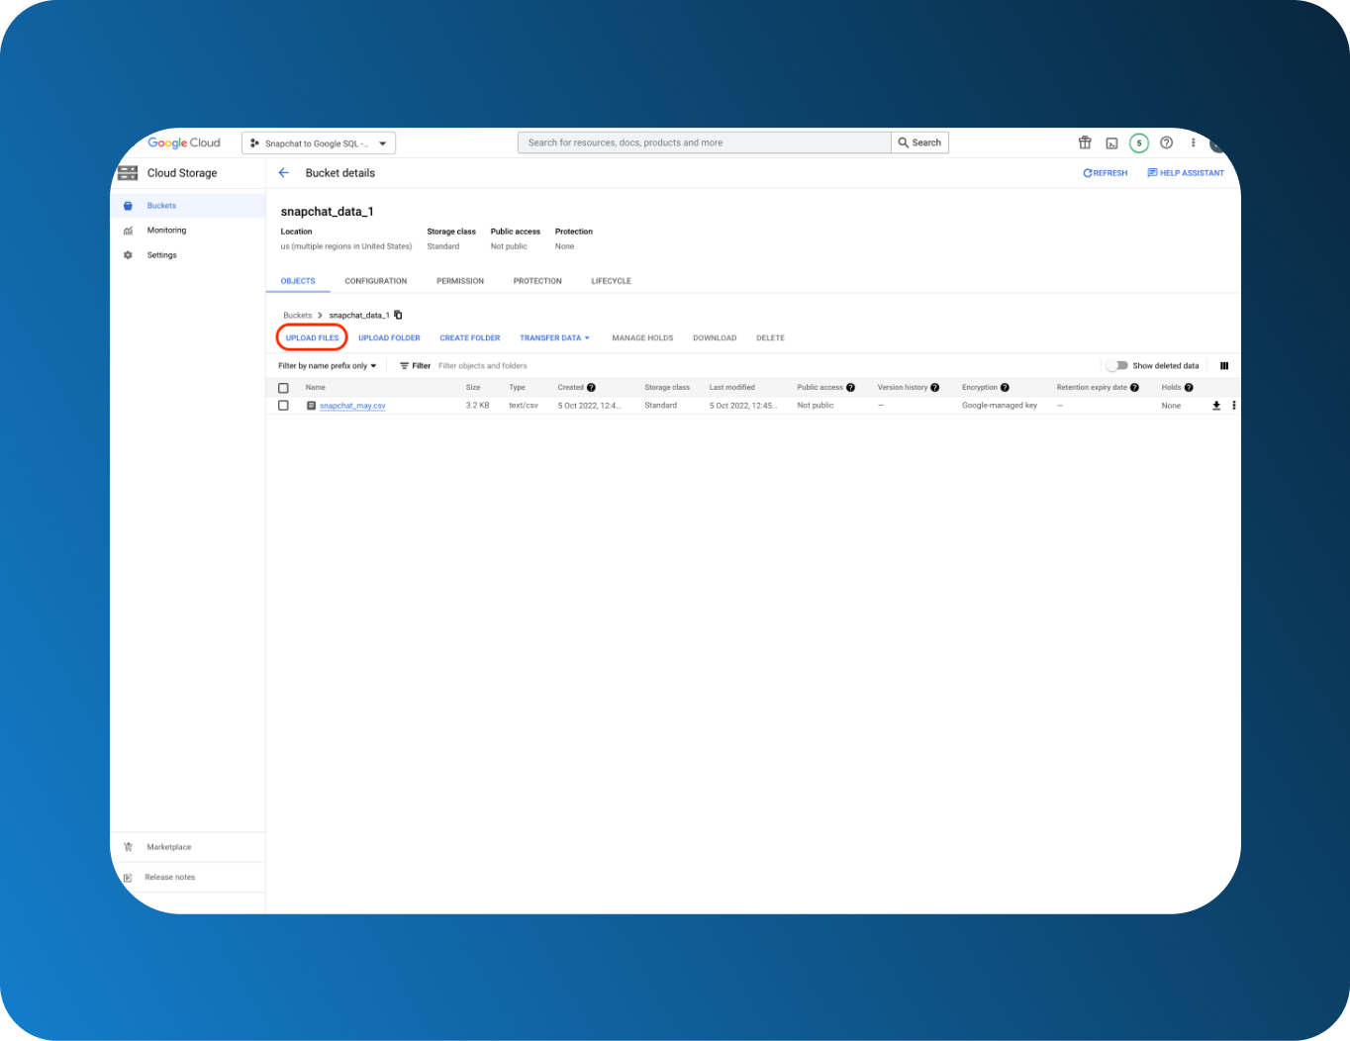The height and width of the screenshot is (1041, 1350).
Task: Click the Last modified column header
Action: [732, 388]
